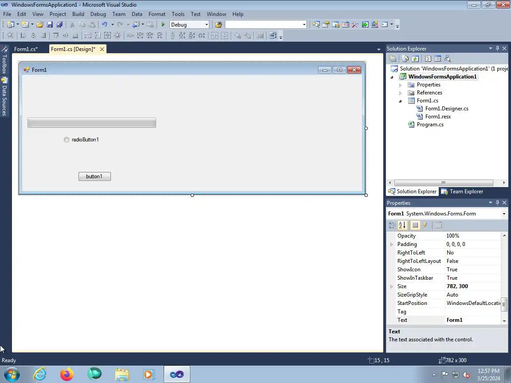Open the Format menu
511x383 pixels.
click(157, 14)
